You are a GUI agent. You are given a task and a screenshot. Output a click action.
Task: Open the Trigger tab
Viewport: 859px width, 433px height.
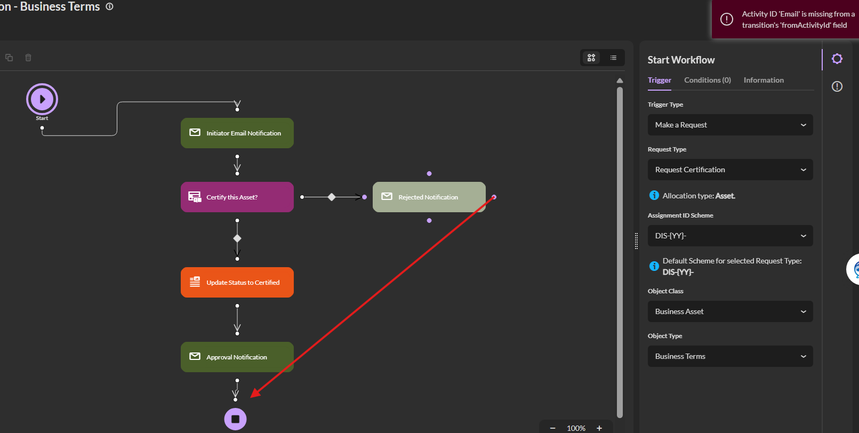tap(660, 80)
